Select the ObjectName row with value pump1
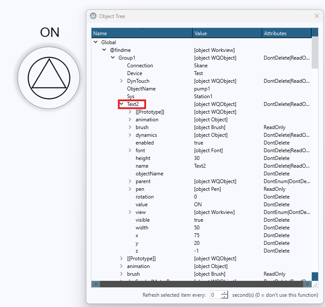 click(x=141, y=89)
